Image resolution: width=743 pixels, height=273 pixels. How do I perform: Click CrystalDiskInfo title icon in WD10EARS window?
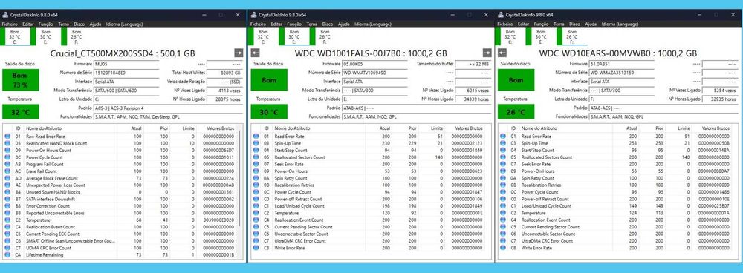pos(502,15)
